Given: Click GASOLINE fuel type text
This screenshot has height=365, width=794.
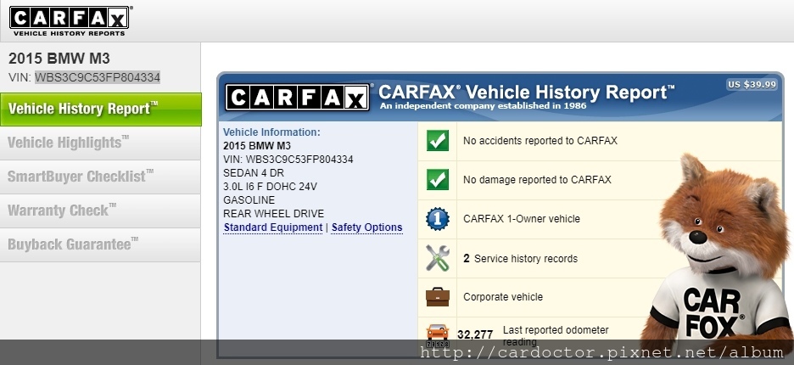Looking at the screenshot, I should point(249,200).
